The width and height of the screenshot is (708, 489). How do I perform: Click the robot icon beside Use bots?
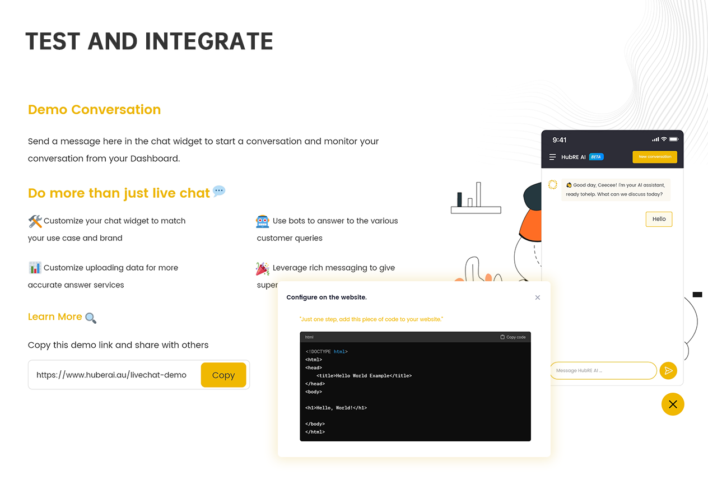point(263,221)
